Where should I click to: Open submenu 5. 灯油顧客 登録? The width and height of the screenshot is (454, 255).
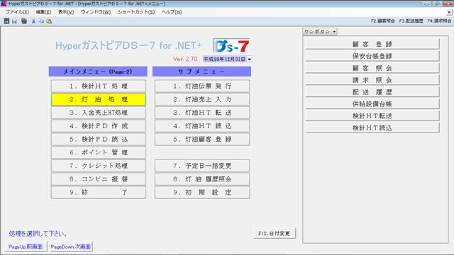point(202,140)
